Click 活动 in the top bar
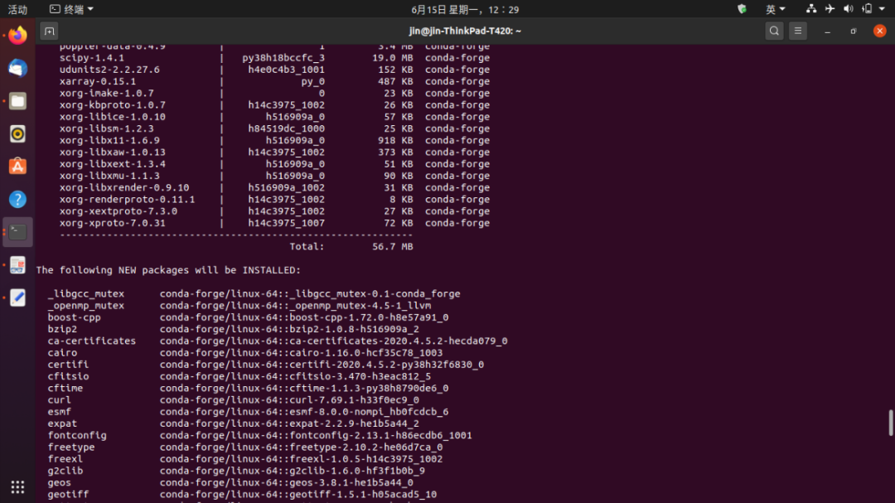 [x=19, y=10]
